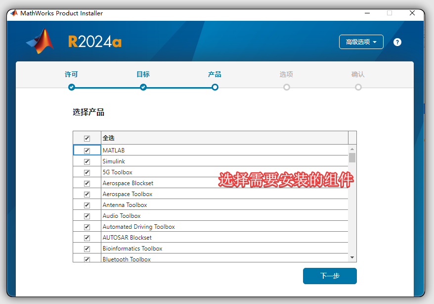Toggle the Aerospace Blockset checkbox

click(x=87, y=183)
